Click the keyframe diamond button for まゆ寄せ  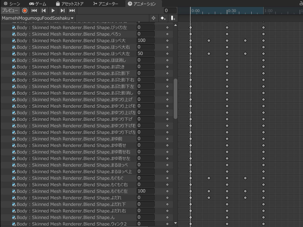[x=168, y=146]
